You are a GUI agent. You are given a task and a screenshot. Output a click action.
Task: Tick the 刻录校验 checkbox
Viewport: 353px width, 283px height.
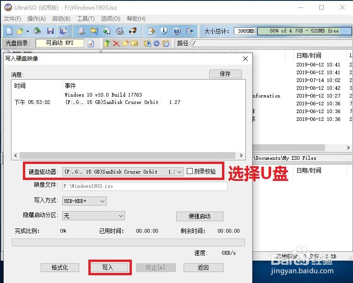coord(190,171)
